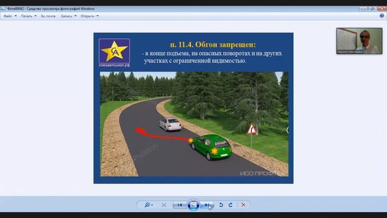Click the 'союзавтошкол.рф' text under the logo
This screenshot has width=387, height=218.
[x=114, y=65]
